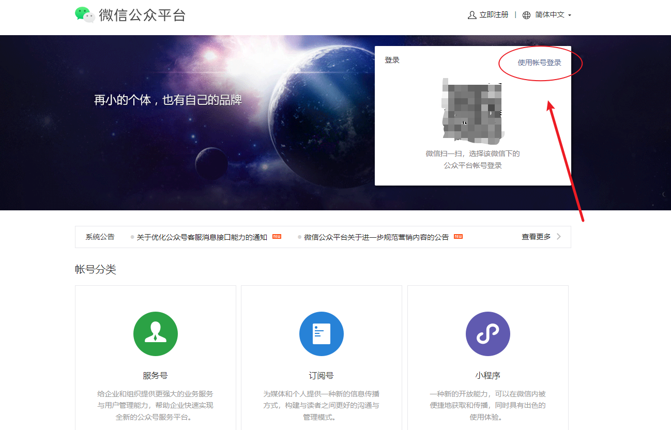The image size is (671, 430).
Task: Click the 小程序 description paragraph
Action: click(488, 405)
